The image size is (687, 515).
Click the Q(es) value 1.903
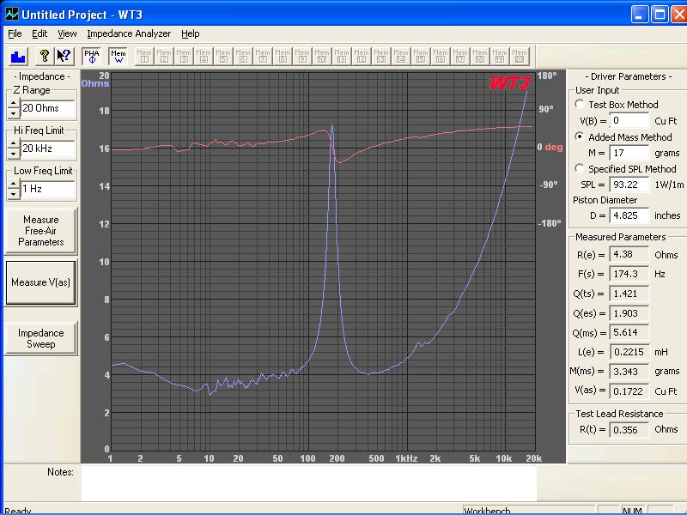pyautogui.click(x=629, y=313)
